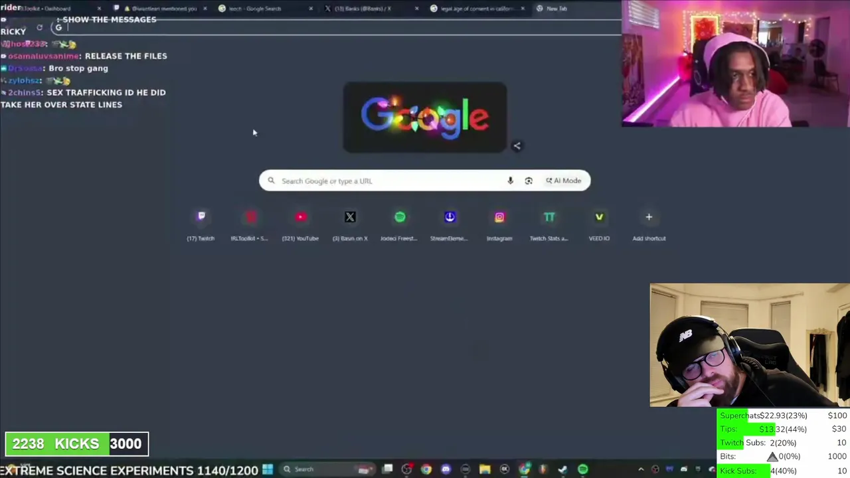
Task: Open the IRLToolkit shortcut tile
Action: (x=250, y=224)
